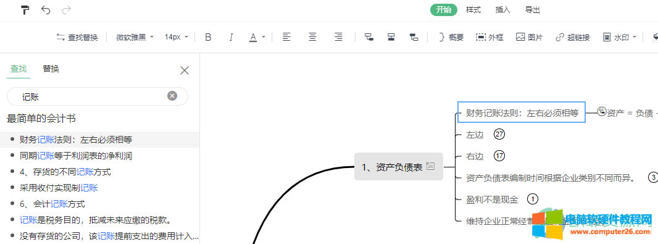The width and height of the screenshot is (658, 244).
Task: Clear the search field text
Action: point(172,96)
